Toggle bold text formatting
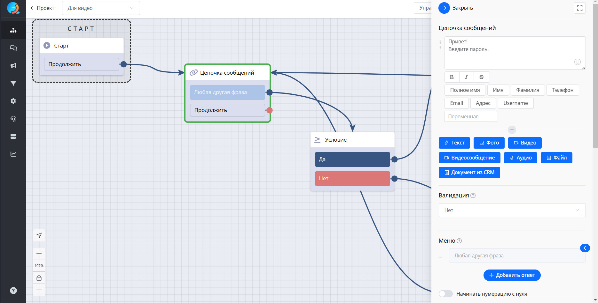The height and width of the screenshot is (303, 598). [452, 77]
